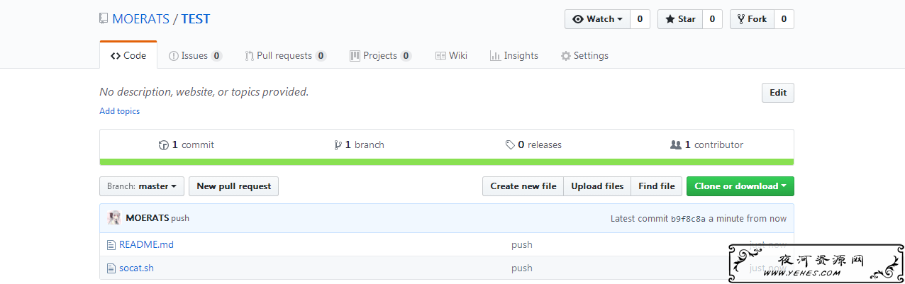This screenshot has width=905, height=284.
Task: Open the README.md file
Action: pyautogui.click(x=146, y=244)
